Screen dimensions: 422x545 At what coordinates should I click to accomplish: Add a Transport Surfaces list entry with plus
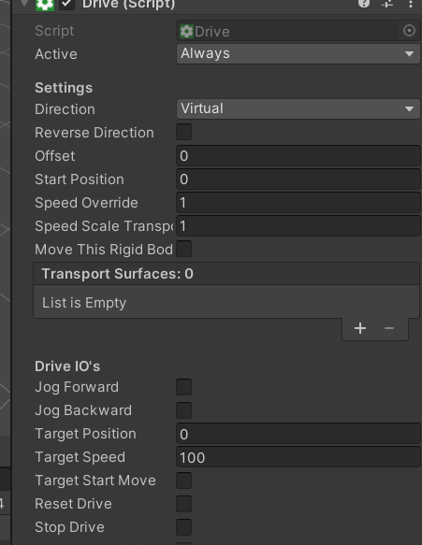(360, 328)
